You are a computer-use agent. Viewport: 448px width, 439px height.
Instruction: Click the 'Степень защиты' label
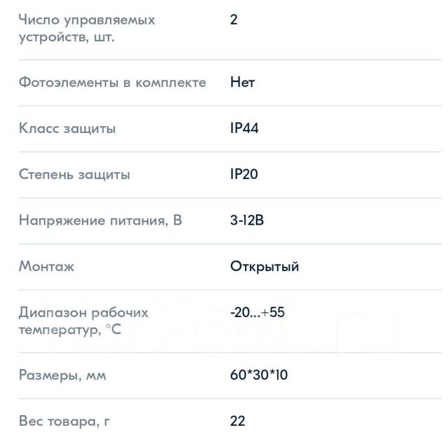pos(74,174)
